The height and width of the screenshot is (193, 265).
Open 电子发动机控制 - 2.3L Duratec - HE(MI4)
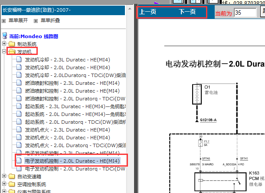[x=72, y=153]
